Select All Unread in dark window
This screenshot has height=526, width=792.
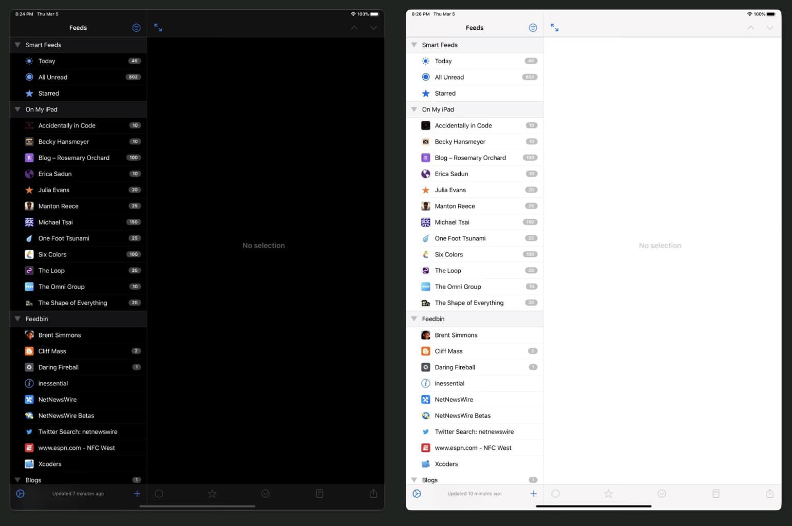(x=79, y=77)
